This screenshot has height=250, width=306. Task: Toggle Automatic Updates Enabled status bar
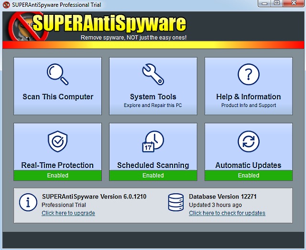click(249, 176)
